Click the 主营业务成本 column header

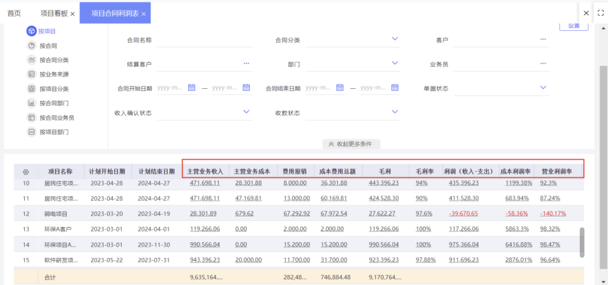pyautogui.click(x=253, y=171)
